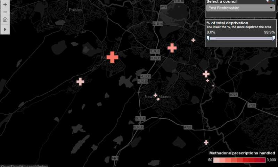Zoom in on the map
The height and width of the screenshot is (167, 278).
point(5,5)
